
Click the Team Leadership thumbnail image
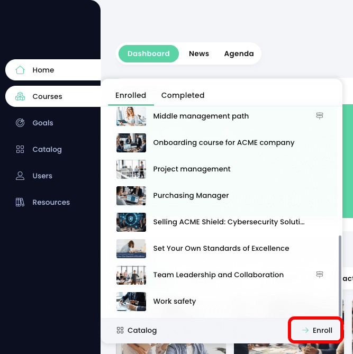(x=131, y=275)
